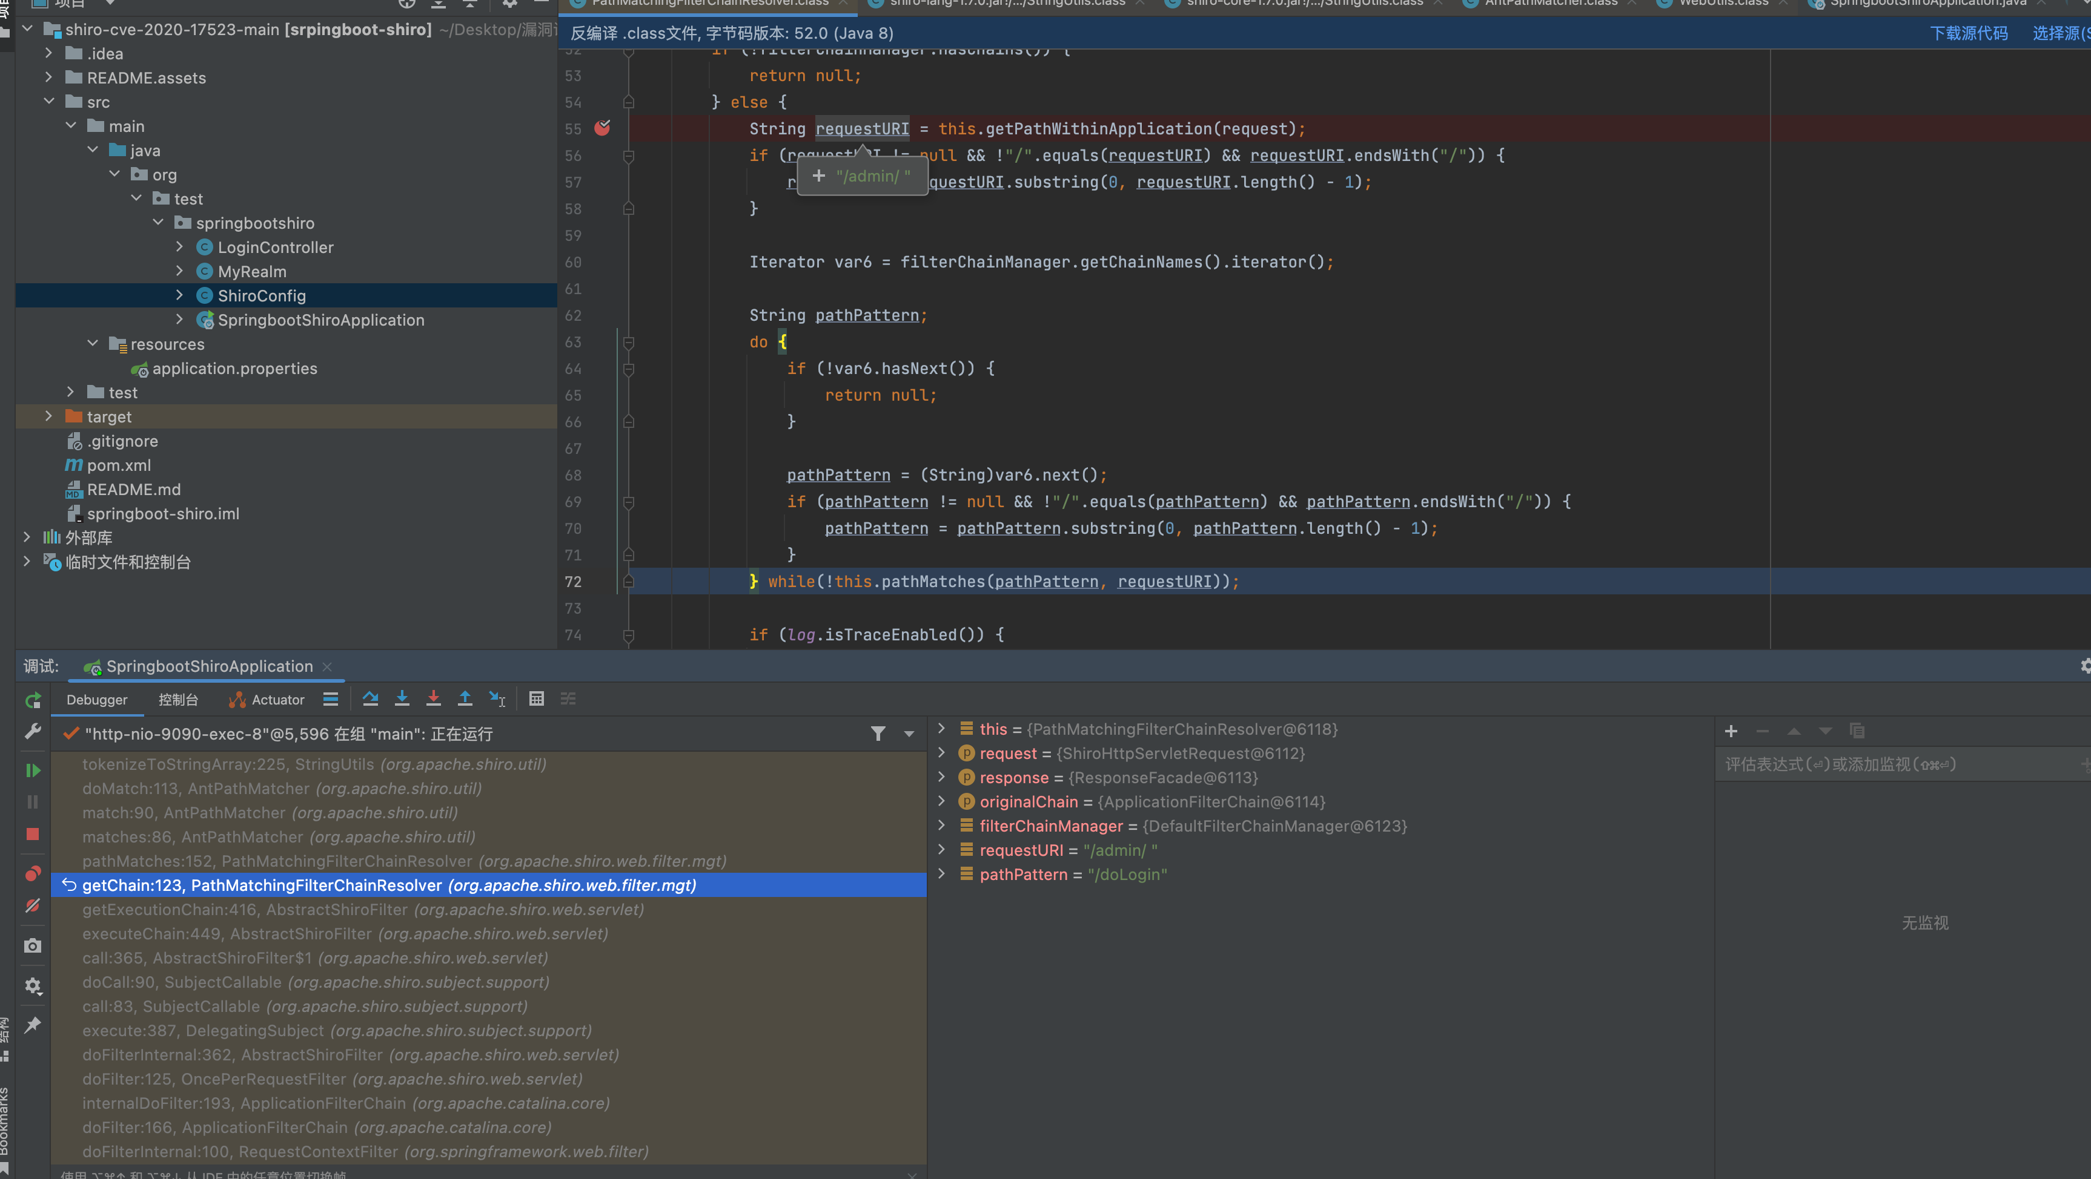Open debugger settings gear icon

(33, 985)
